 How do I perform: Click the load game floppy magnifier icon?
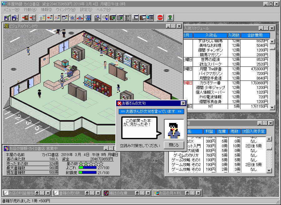[14, 17]
